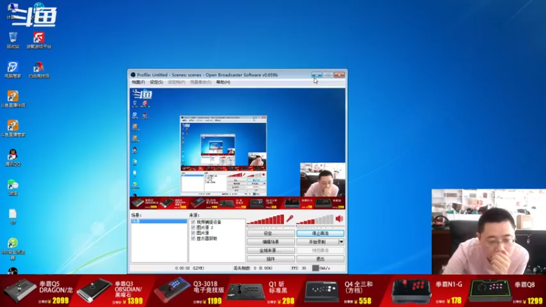Click the 插件 button
Screen dimensions: 546x307
[270, 259]
